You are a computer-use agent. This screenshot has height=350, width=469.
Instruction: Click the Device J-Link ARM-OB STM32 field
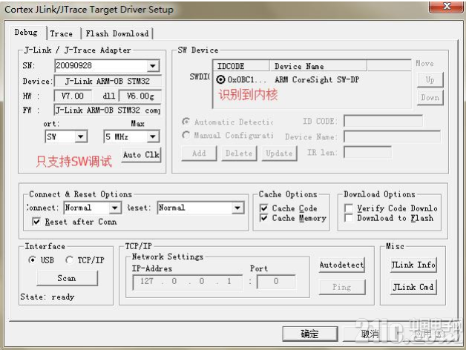[108, 81]
